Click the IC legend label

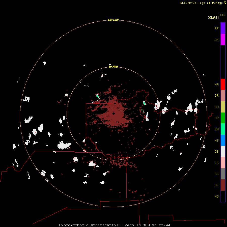(x=216, y=163)
